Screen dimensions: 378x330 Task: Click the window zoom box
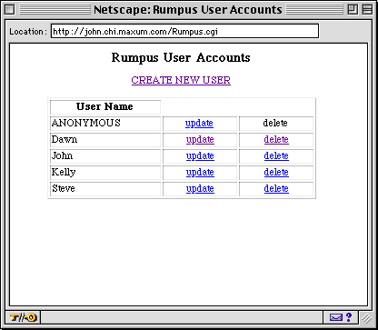[x=353, y=10]
